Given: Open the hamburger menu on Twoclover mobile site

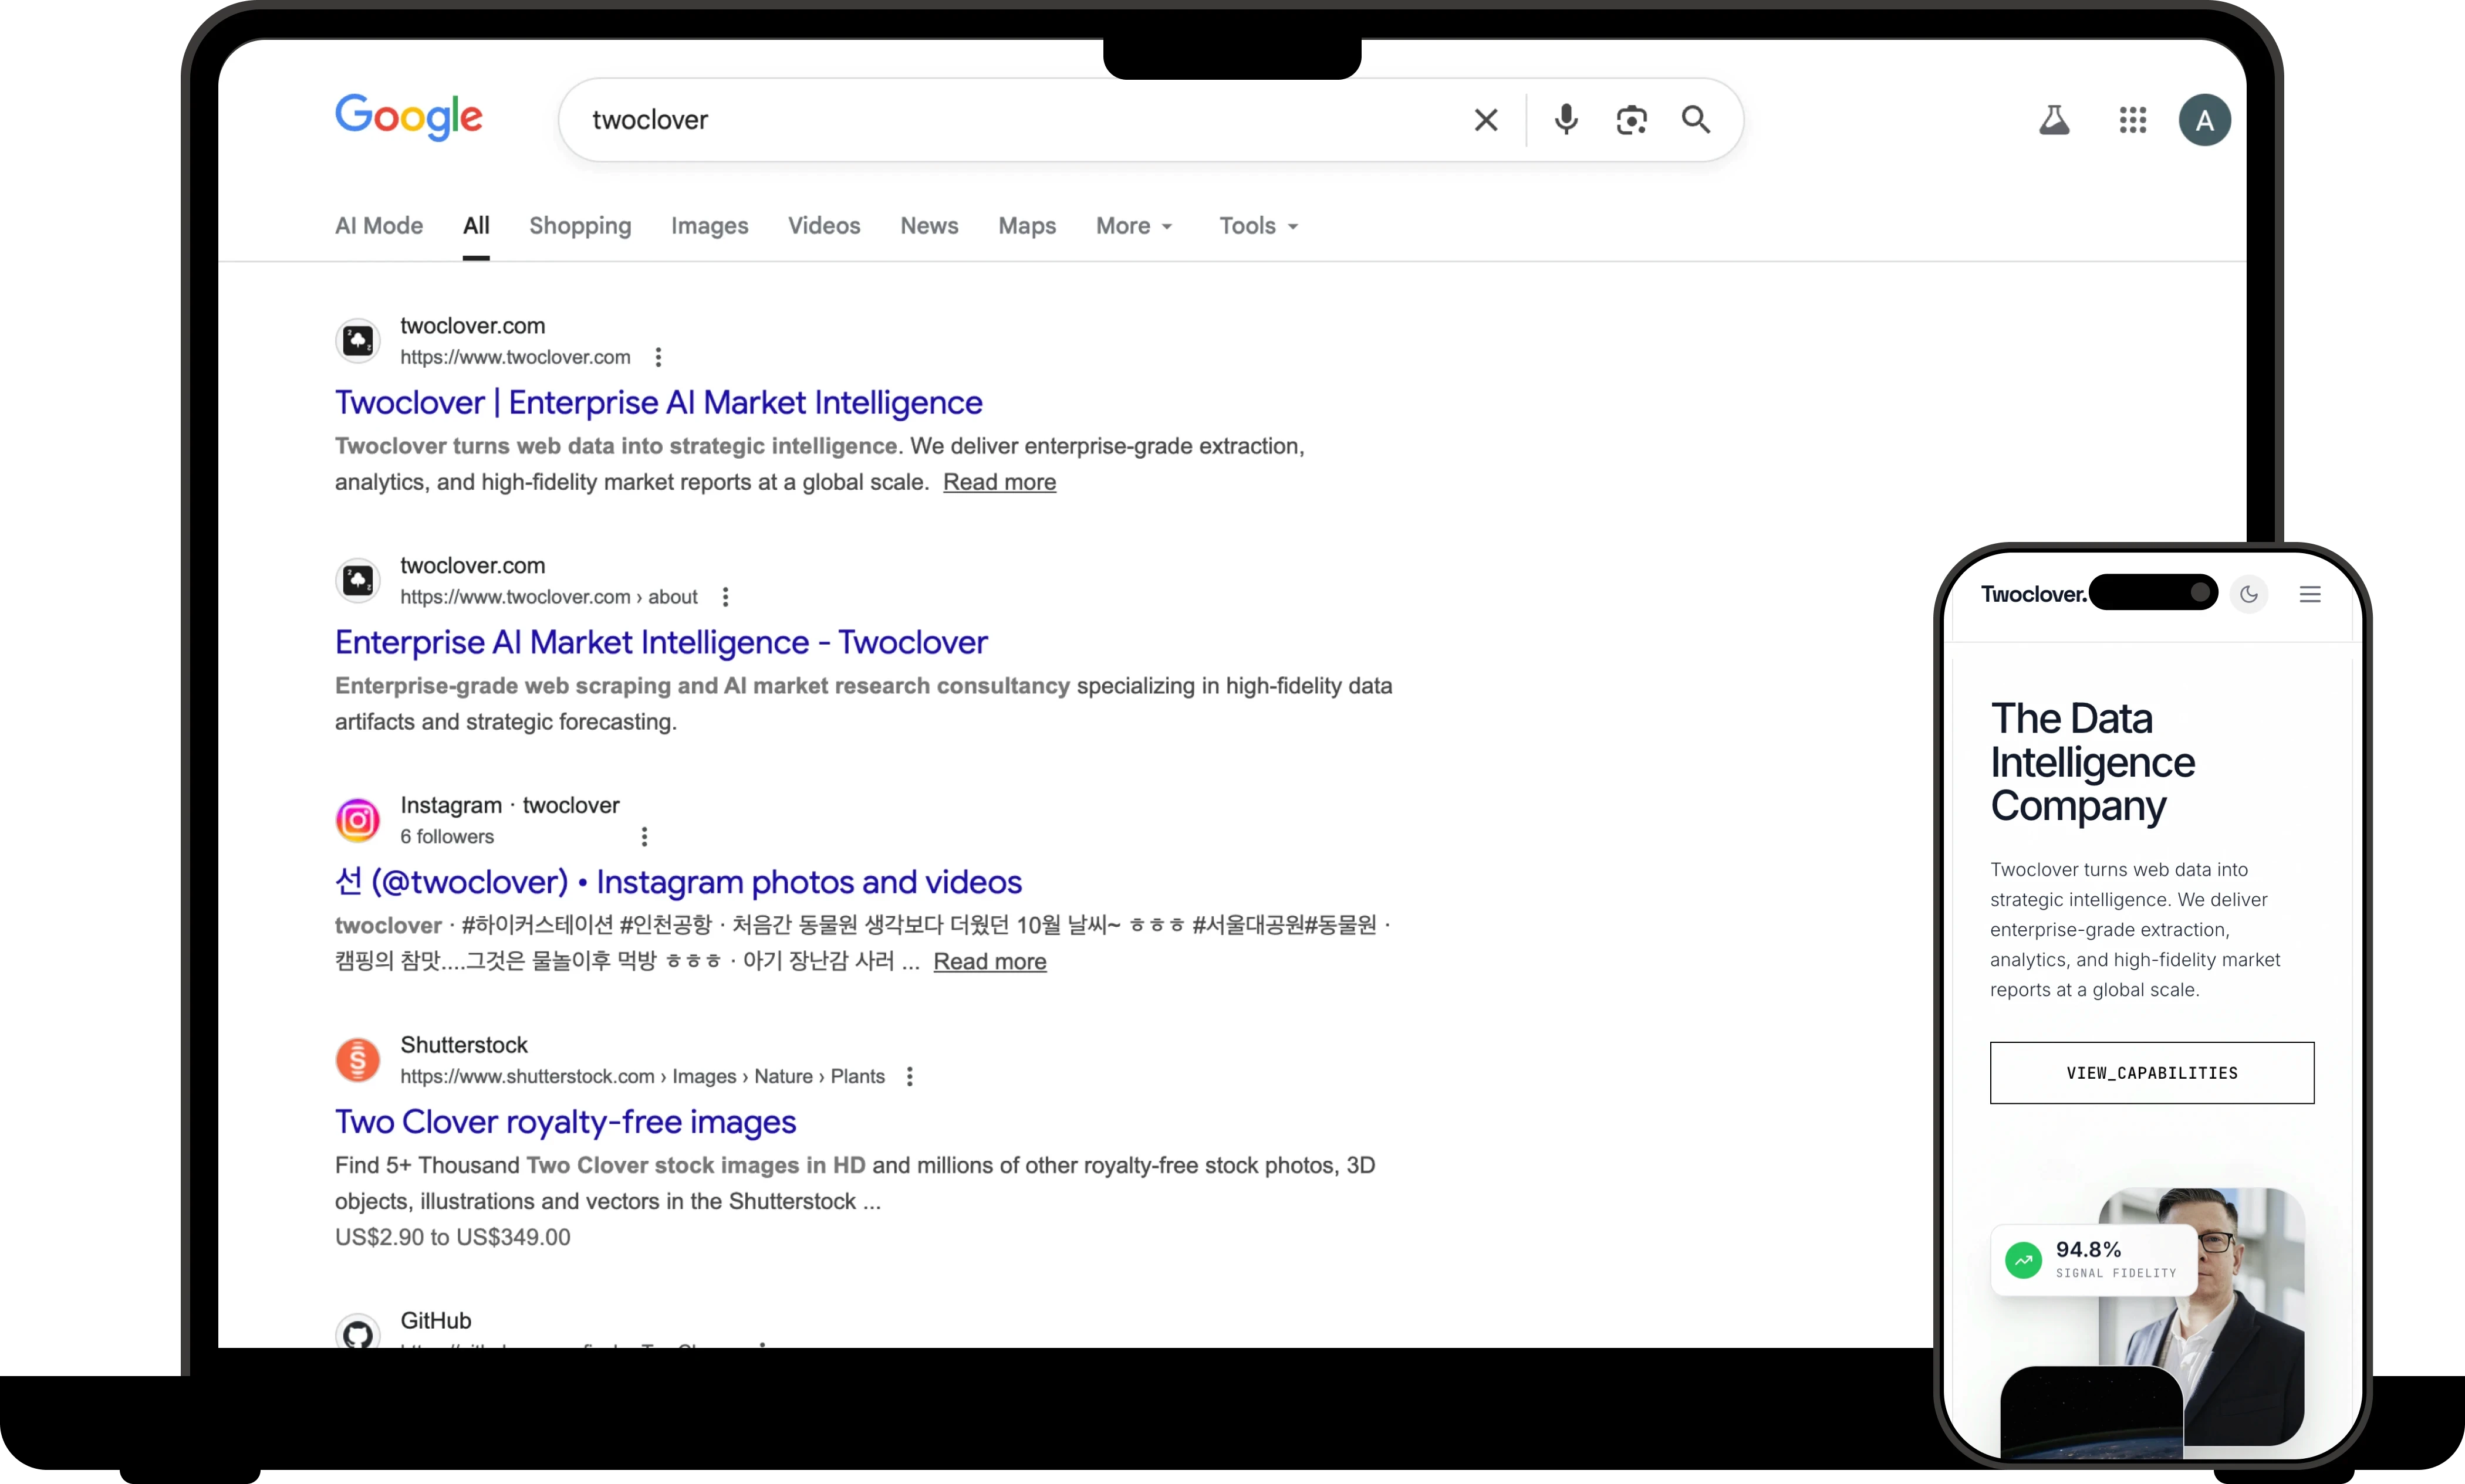Looking at the screenshot, I should pos(2310,595).
